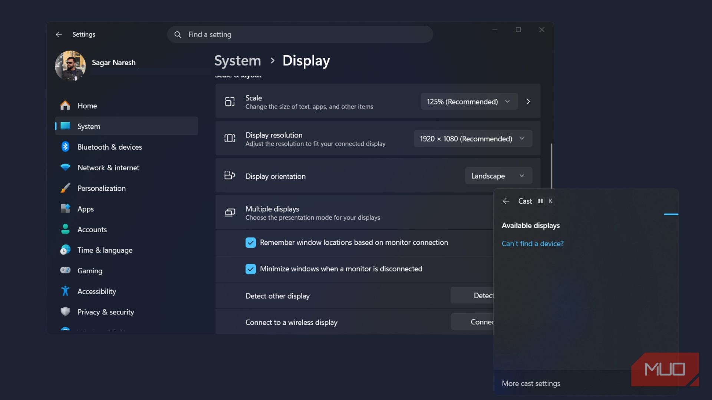Go back using Cast panel arrow
This screenshot has height=400, width=712.
(x=506, y=201)
